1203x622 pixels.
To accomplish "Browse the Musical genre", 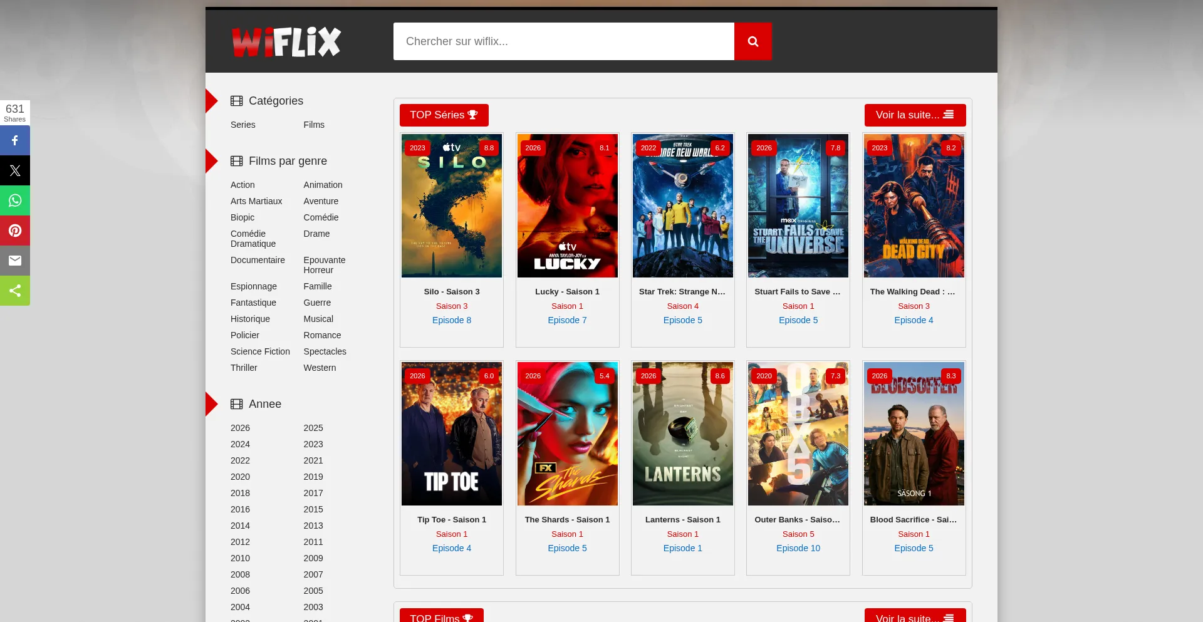I will coord(318,319).
